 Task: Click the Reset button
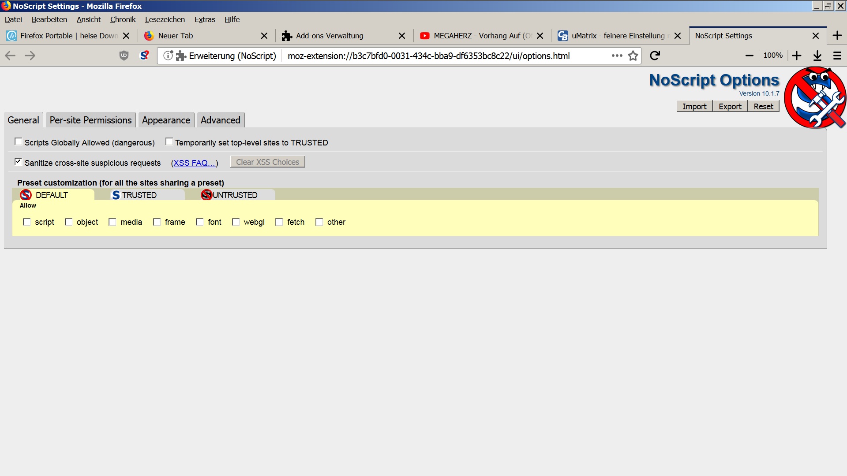(763, 106)
